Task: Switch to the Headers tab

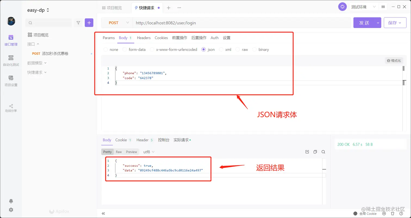Action: [x=144, y=38]
